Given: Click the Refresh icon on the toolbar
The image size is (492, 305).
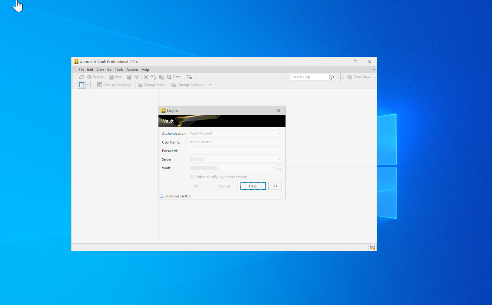Looking at the screenshot, I should (82, 77).
